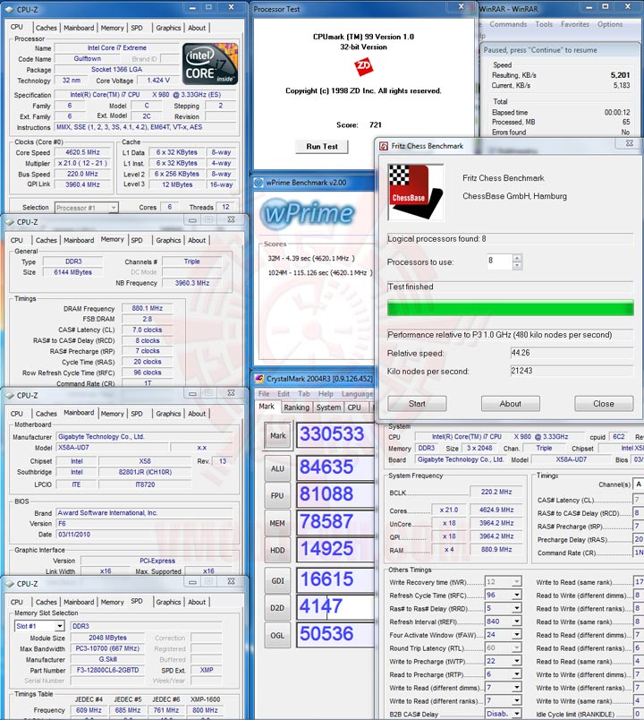Click the green Fritz benchmark progress bar

tap(511, 308)
